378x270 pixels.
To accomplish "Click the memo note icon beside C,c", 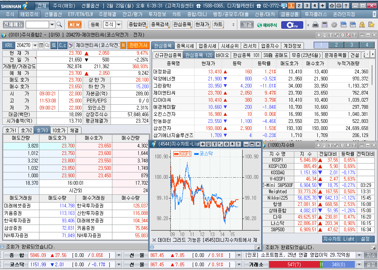I will (x=70, y=45).
